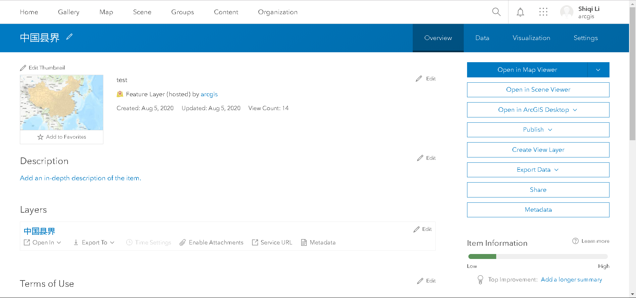Viewport: 636px width, 298px height.
Task: Click the Learn more link text
Action: [595, 241]
